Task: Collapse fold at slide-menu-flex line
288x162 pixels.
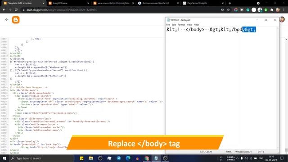Action: click(8, 119)
